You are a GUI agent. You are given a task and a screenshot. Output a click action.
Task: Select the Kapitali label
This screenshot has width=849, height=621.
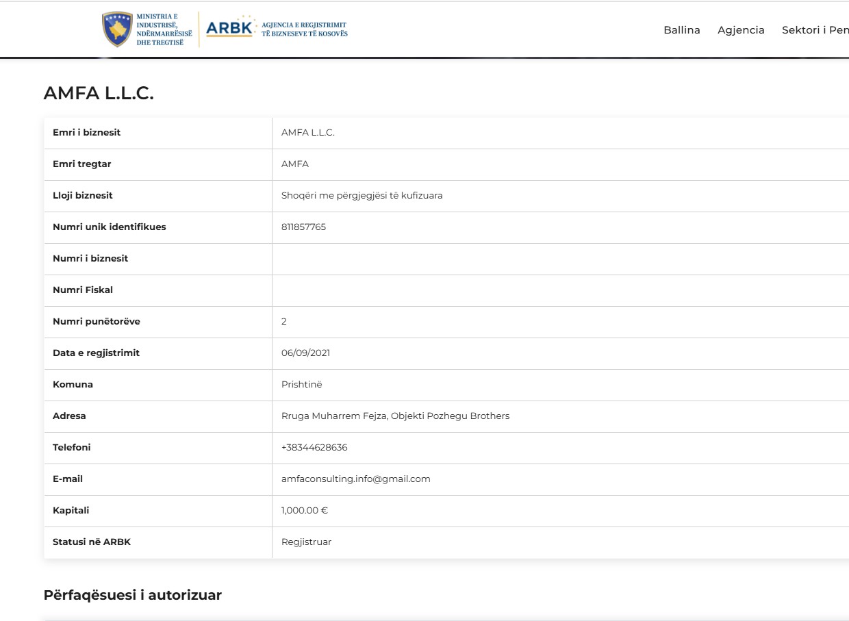(x=71, y=510)
